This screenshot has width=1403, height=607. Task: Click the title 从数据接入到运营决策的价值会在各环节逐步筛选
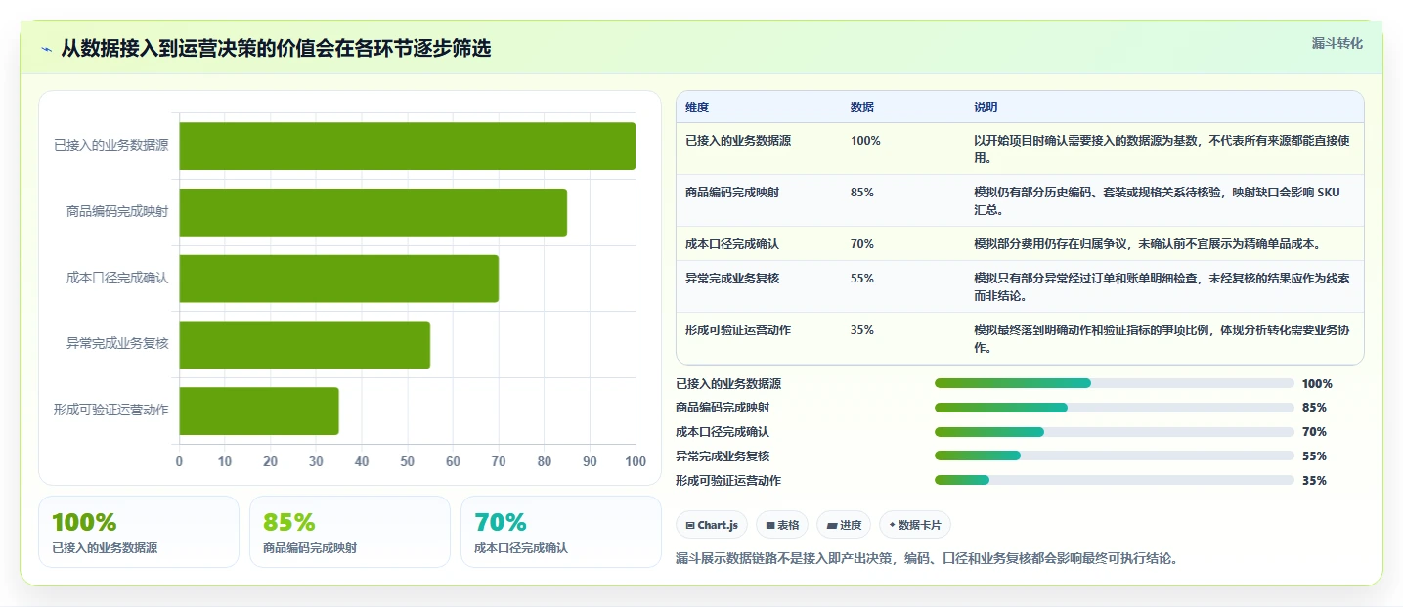click(276, 48)
